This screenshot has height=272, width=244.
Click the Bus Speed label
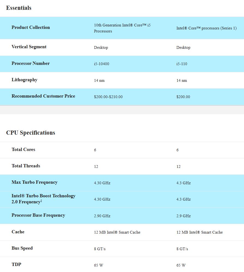click(22, 248)
